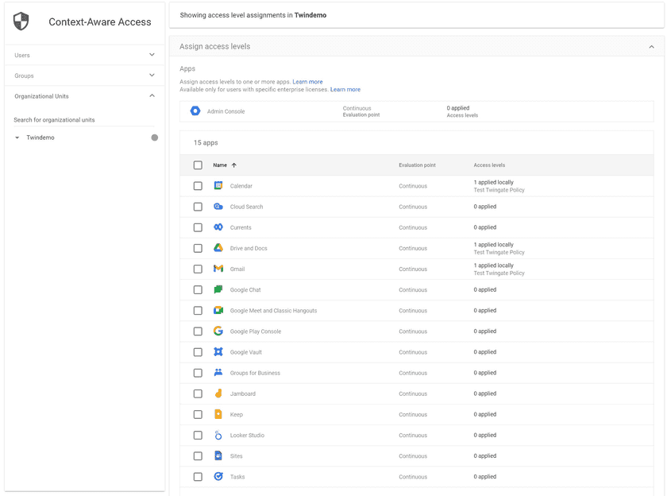Expand the Groups section
Screen dimensions: 667x496
152,76
